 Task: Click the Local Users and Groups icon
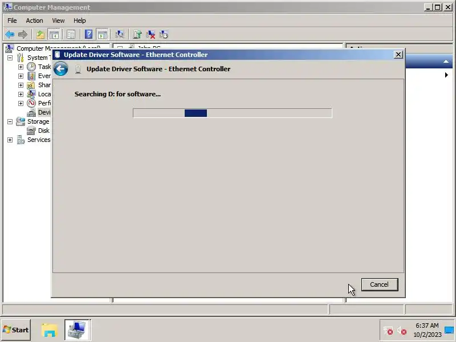(31, 94)
